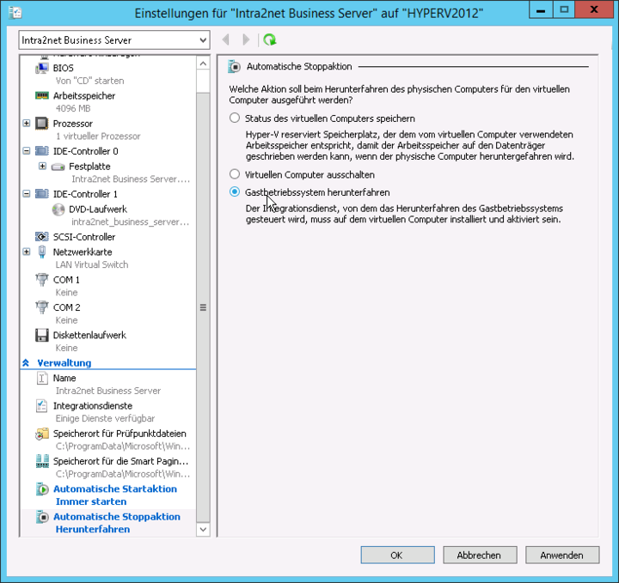Open the Integrationsdienste settings entry

point(93,405)
